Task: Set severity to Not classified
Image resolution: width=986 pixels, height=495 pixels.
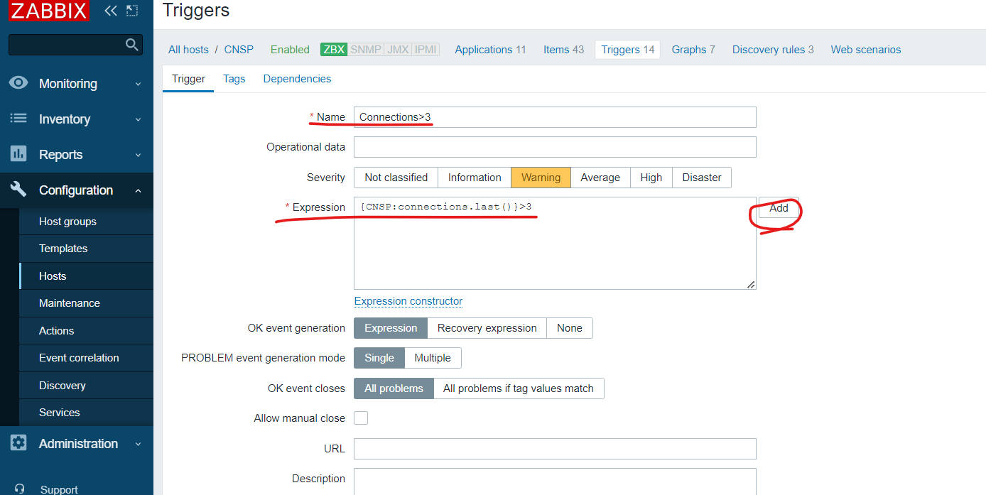Action: pyautogui.click(x=396, y=178)
